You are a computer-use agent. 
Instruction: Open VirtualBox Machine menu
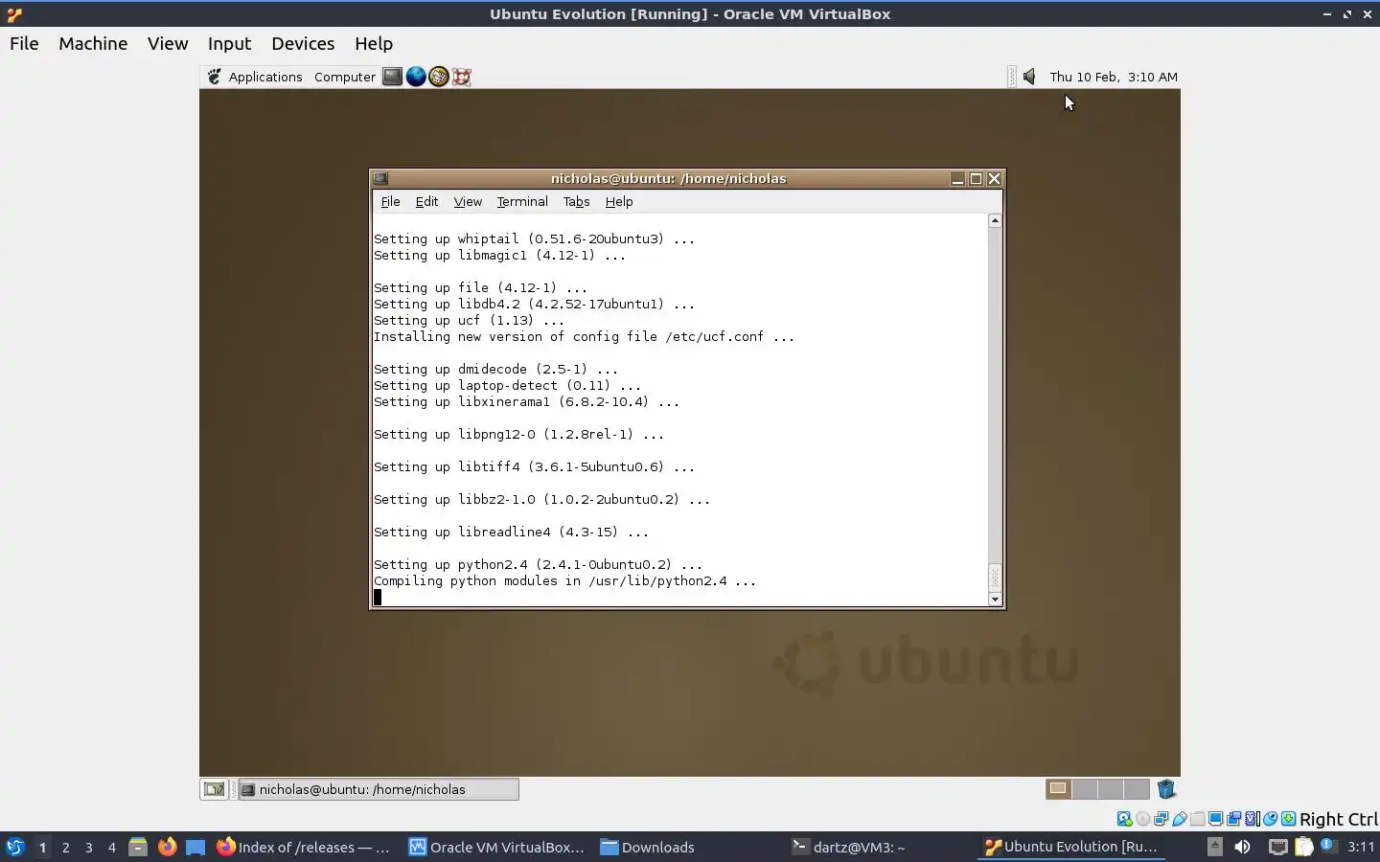click(x=93, y=43)
